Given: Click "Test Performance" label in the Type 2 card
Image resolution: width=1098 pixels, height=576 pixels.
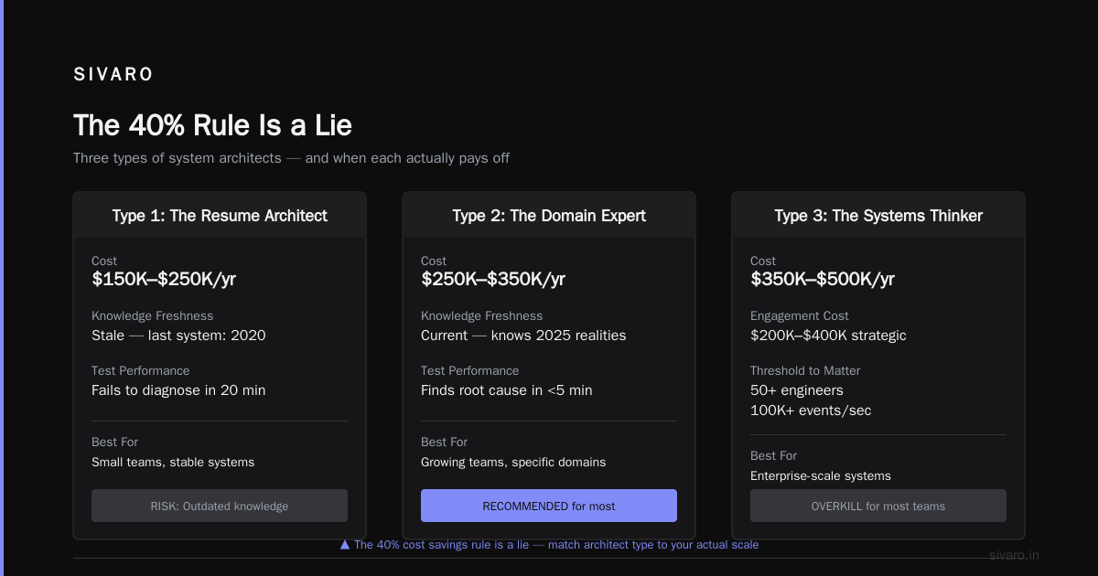Looking at the screenshot, I should click(470, 370).
